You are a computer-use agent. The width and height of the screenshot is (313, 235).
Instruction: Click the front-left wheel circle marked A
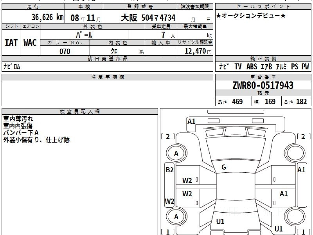click(x=176, y=154)
